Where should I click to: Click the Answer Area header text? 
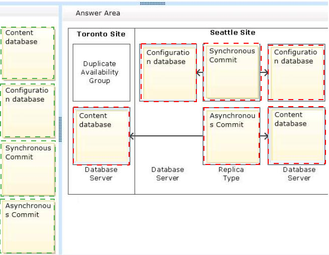pyautogui.click(x=98, y=13)
